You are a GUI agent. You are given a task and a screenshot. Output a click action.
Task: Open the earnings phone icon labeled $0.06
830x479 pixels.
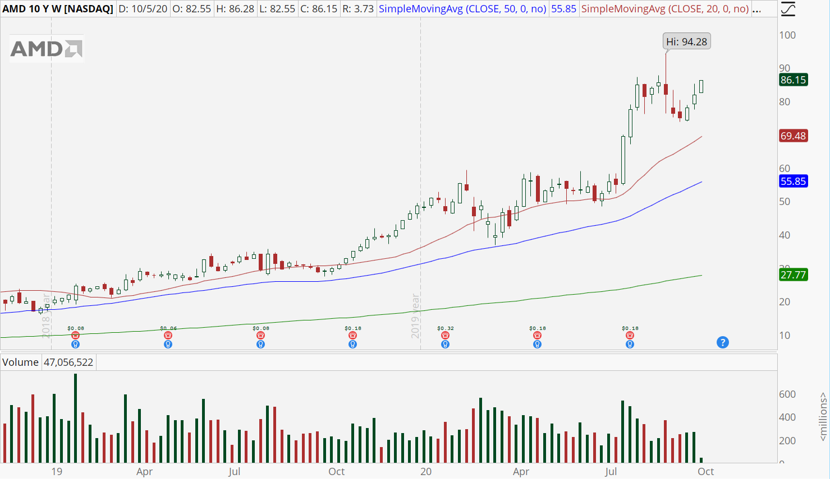click(x=168, y=336)
